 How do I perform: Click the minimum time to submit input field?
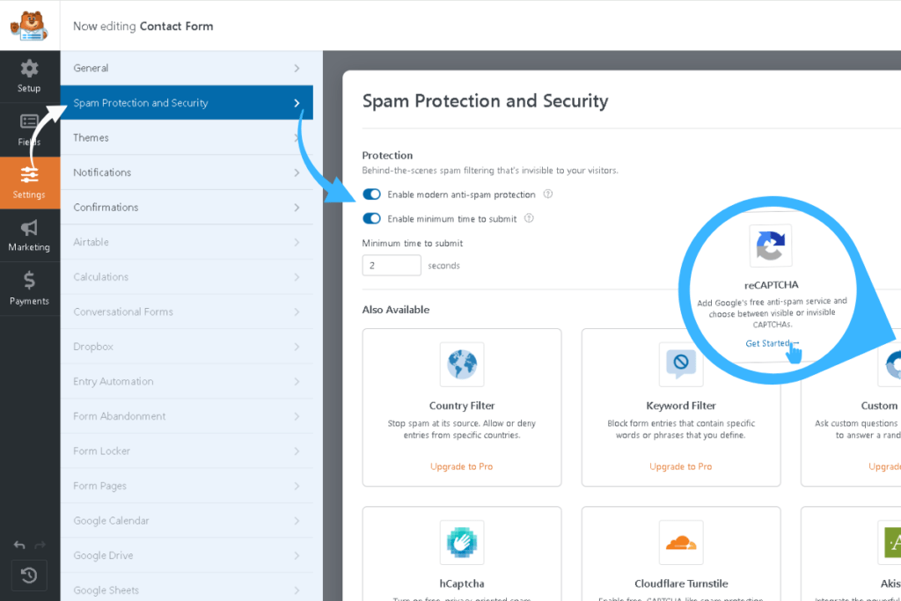click(x=391, y=265)
